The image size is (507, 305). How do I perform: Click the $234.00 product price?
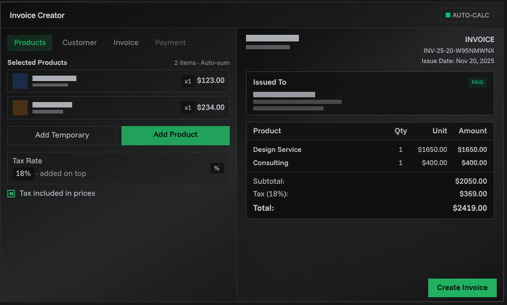211,107
